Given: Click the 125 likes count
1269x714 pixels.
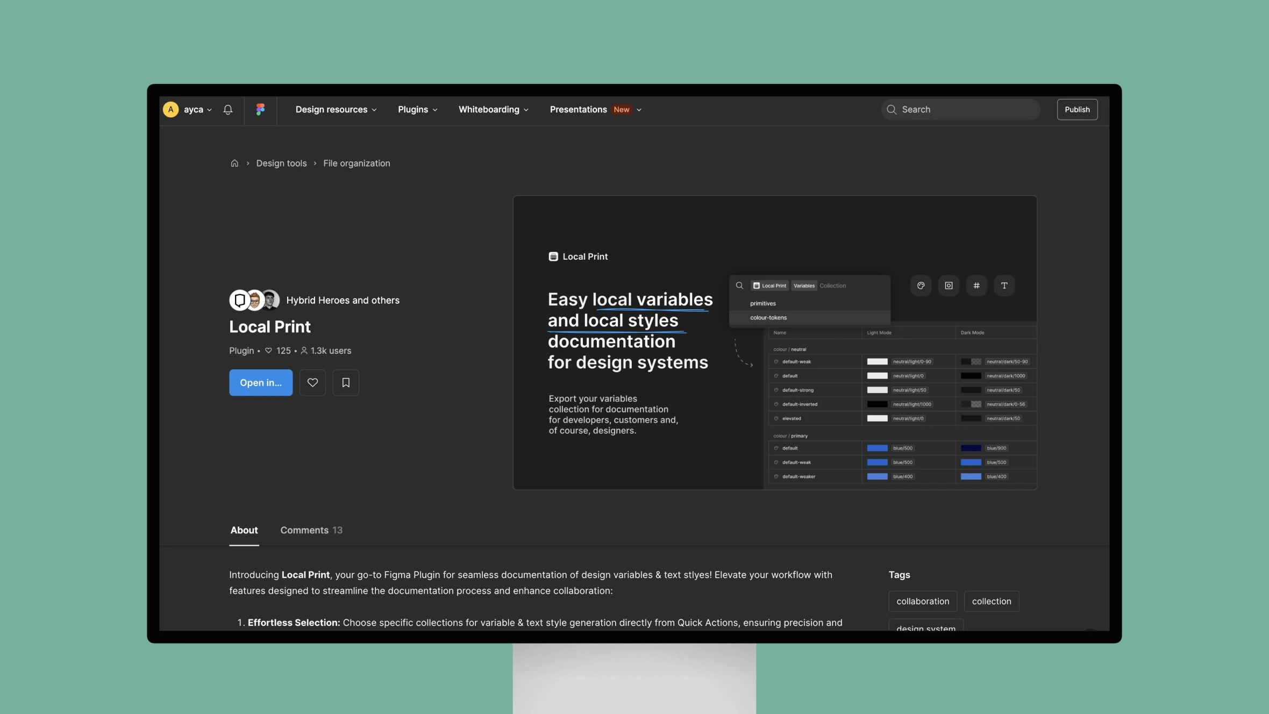Looking at the screenshot, I should point(277,351).
